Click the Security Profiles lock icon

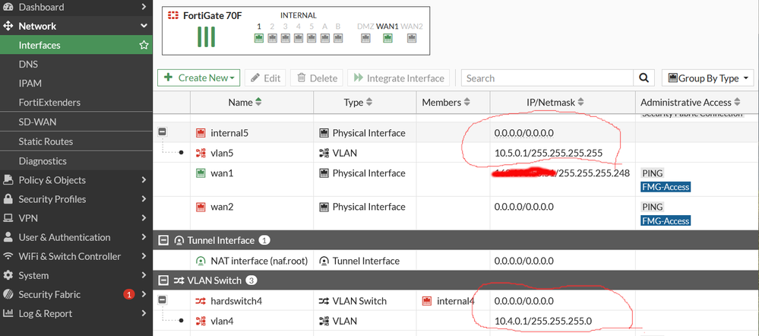coord(8,199)
